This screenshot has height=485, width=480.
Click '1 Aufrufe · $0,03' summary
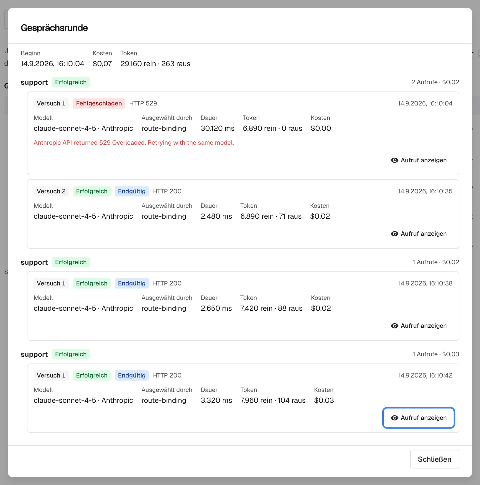point(436,354)
